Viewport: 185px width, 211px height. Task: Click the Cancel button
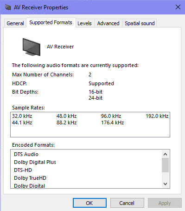(x=127, y=203)
